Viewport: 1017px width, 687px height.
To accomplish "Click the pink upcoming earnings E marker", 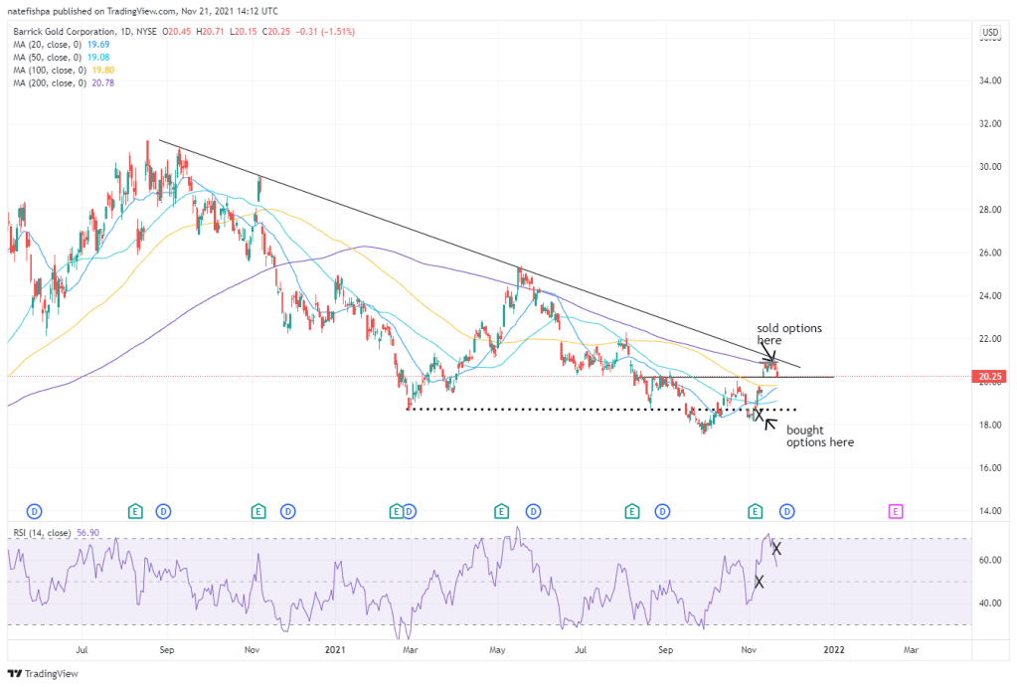I will [x=896, y=511].
